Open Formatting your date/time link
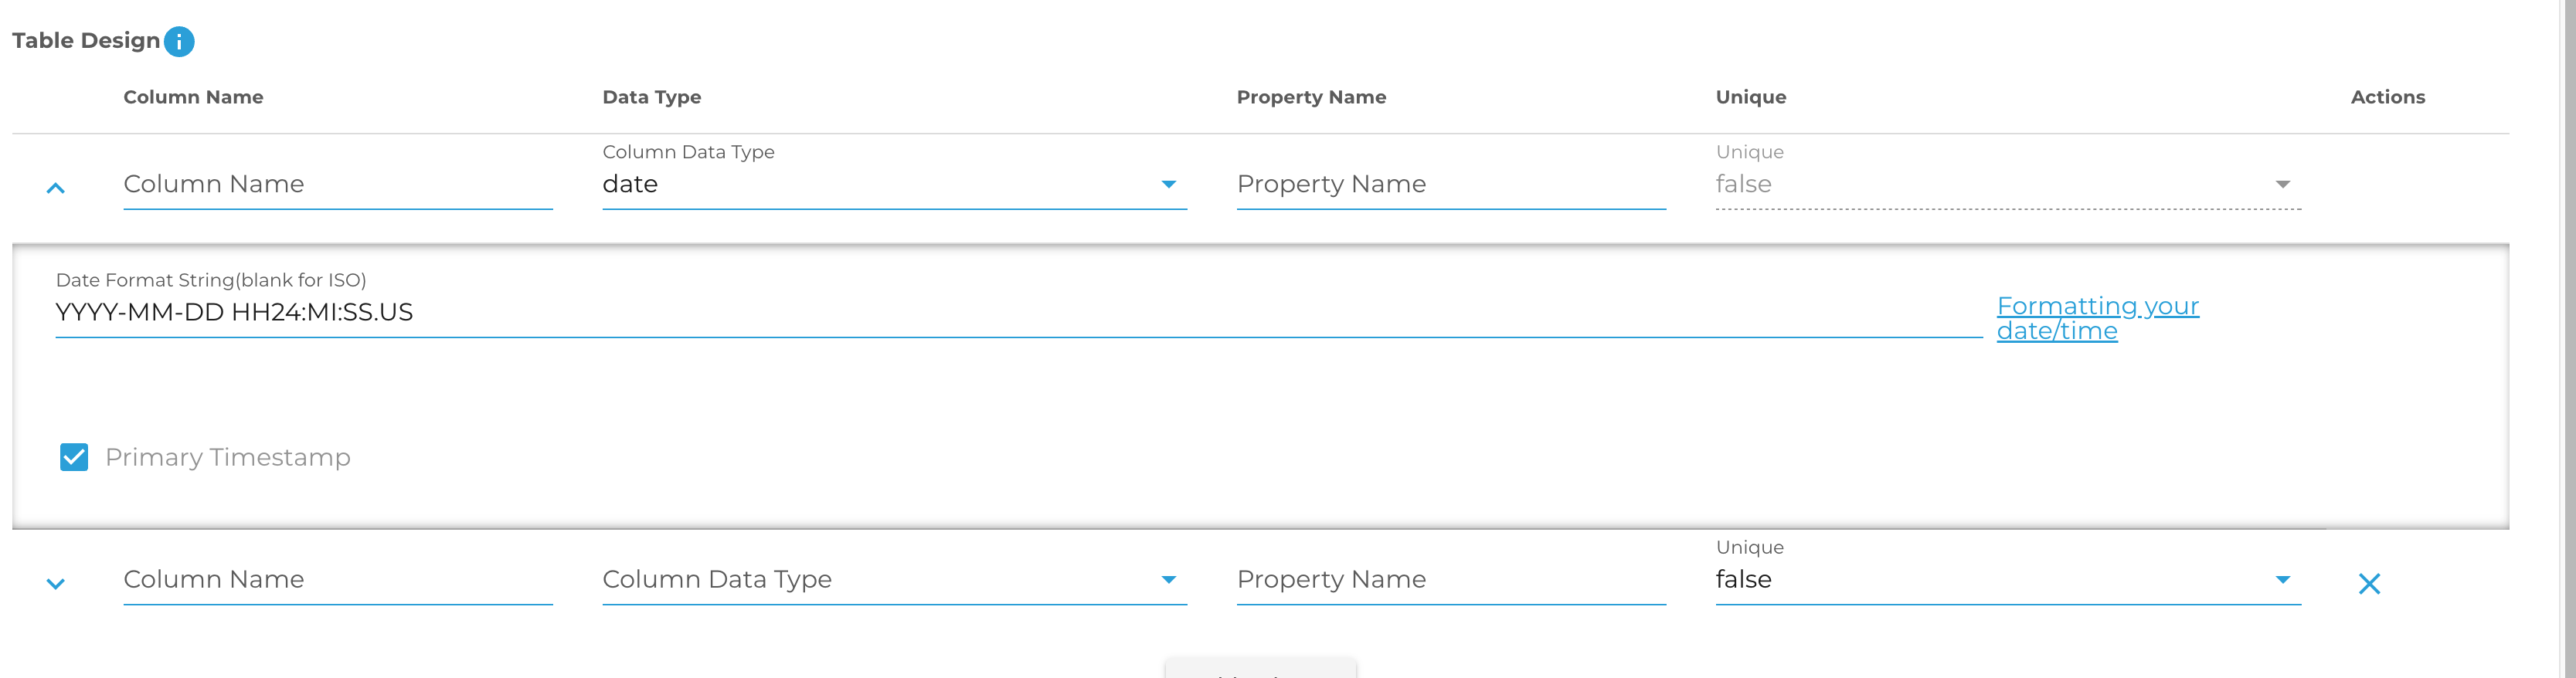 click(x=2096, y=318)
